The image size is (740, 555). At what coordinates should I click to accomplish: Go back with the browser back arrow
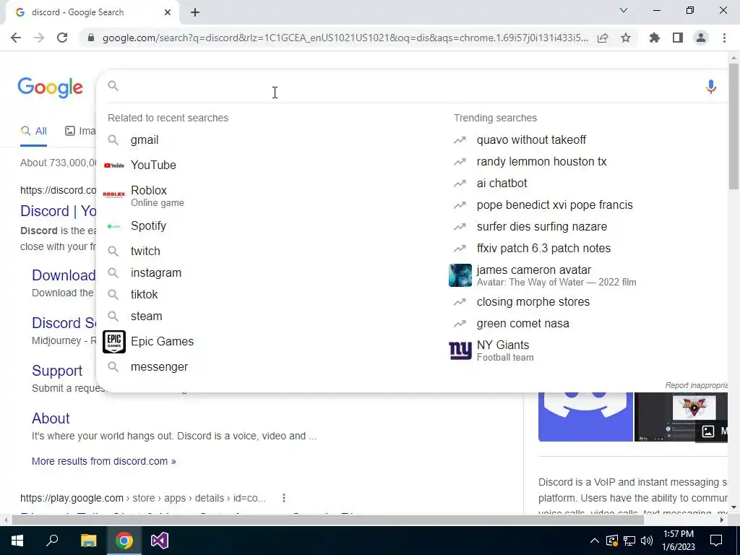pyautogui.click(x=16, y=38)
